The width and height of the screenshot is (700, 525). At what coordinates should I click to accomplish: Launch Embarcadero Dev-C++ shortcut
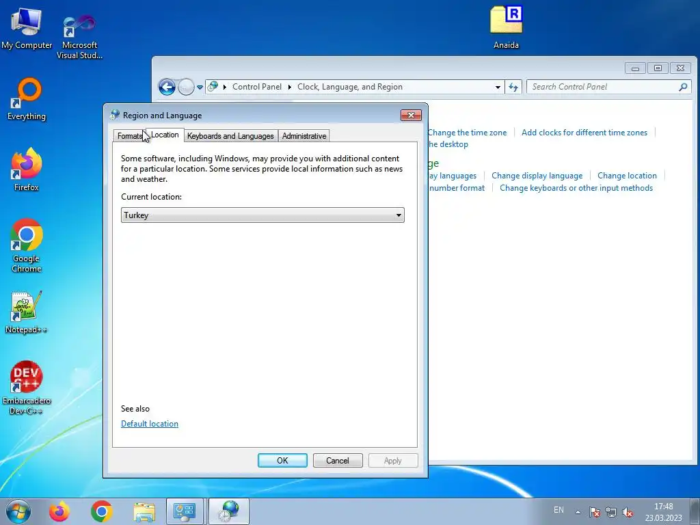pos(27,388)
